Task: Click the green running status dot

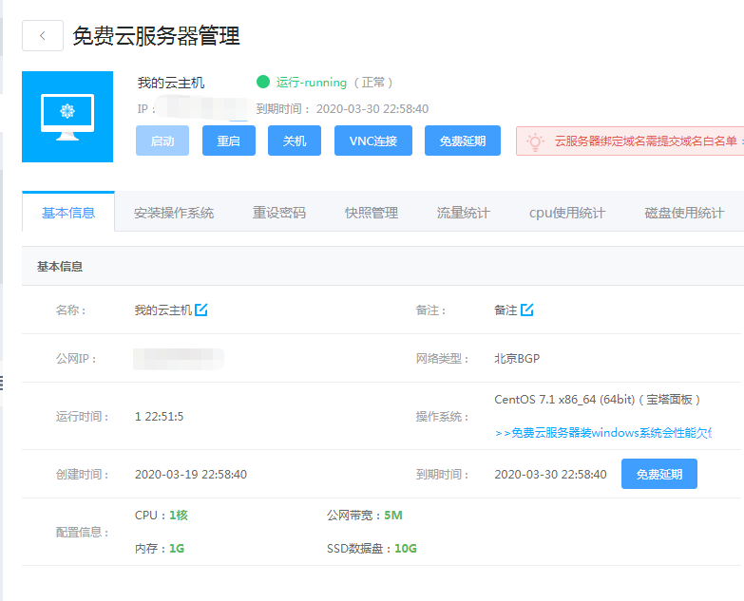Action: click(x=263, y=82)
